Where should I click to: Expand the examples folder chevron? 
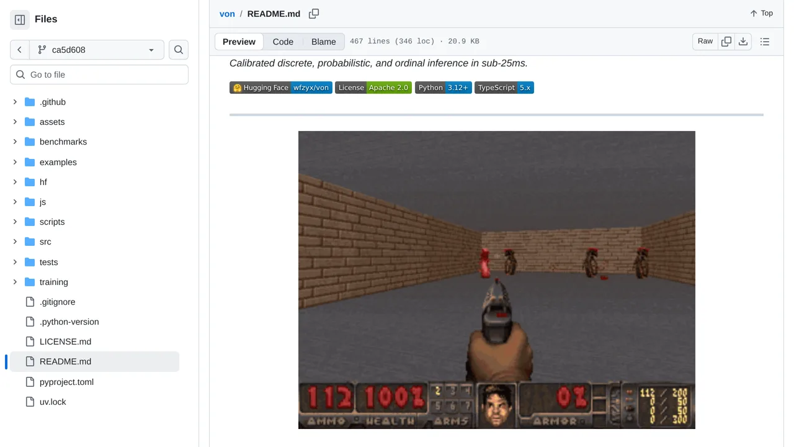tap(15, 162)
